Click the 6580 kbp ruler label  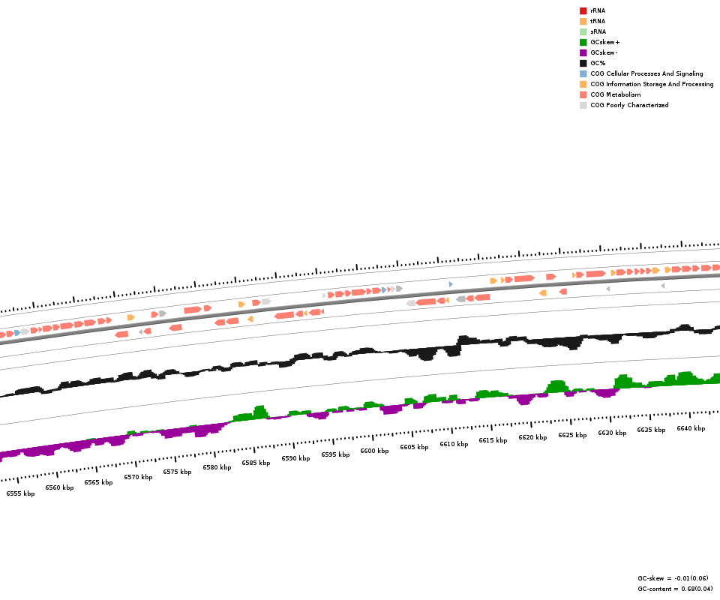click(217, 467)
